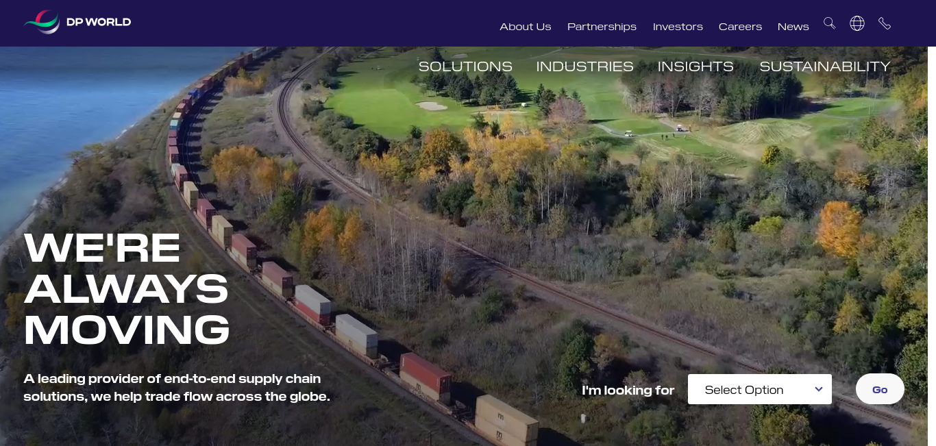The image size is (936, 446).
Task: Click the DP World swirl logo
Action: coord(42,22)
